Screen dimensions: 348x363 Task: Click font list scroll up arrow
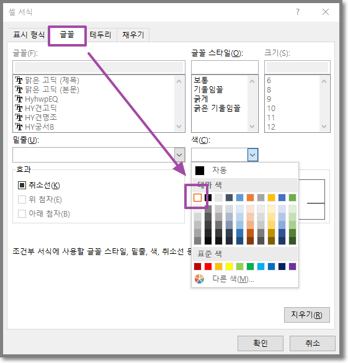179,81
